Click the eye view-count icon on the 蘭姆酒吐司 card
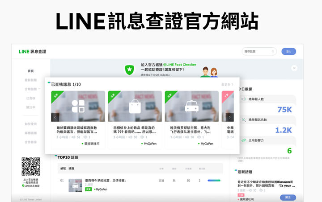Image resolution: width=322 pixels, height=202 pixels. click(x=85, y=137)
